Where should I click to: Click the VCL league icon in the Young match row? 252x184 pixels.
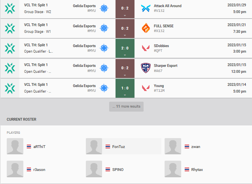coord(10,88)
